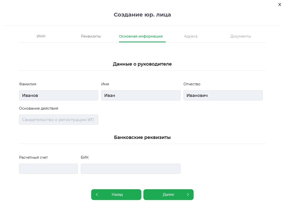Screen dimensions: 285x207
Task: Click the Имя label
Action: click(105, 84)
